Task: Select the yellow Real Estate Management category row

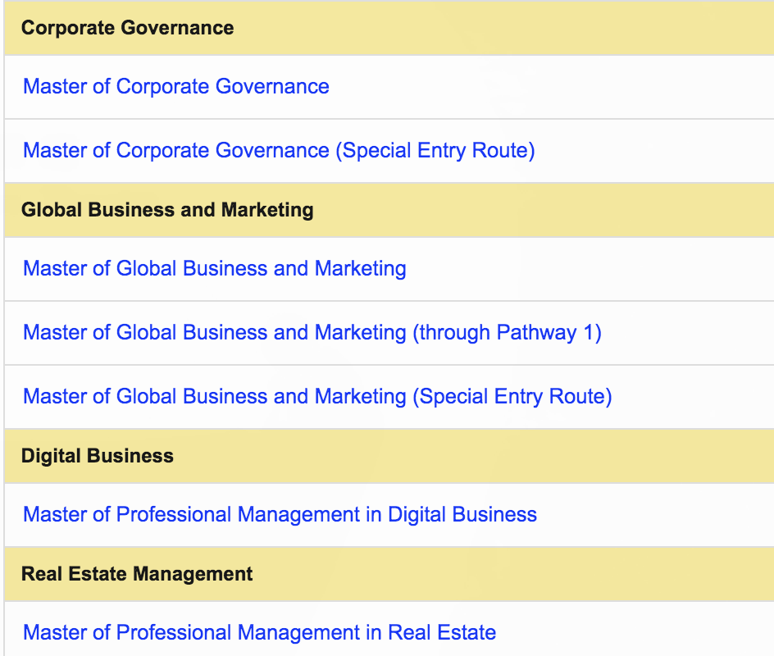Action: (x=389, y=573)
